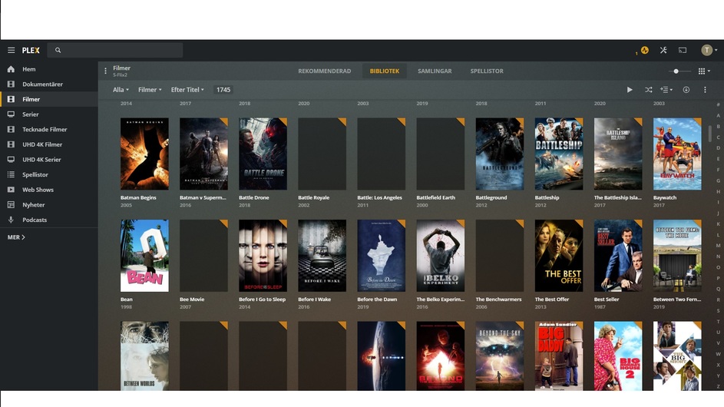Switch to SPELLISTOR tab
Viewport: 724px width, 407px height.
(x=487, y=71)
